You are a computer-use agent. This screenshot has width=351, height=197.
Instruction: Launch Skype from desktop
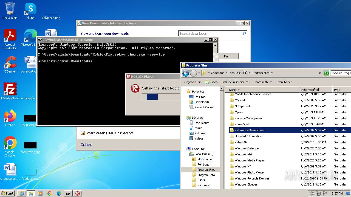coord(30,11)
